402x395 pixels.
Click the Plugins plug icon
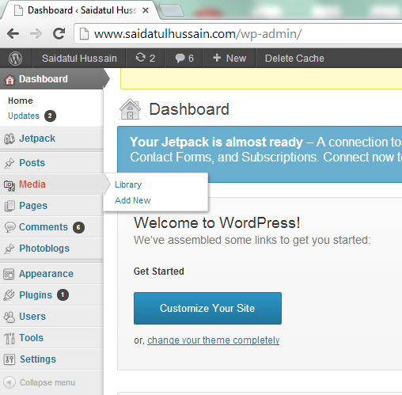coord(9,295)
